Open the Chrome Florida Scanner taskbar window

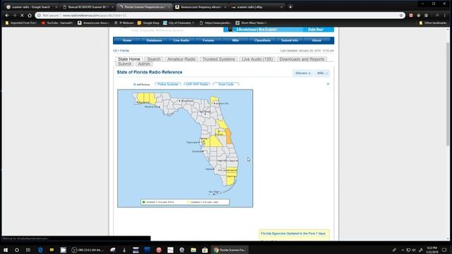pyautogui.click(x=230, y=250)
